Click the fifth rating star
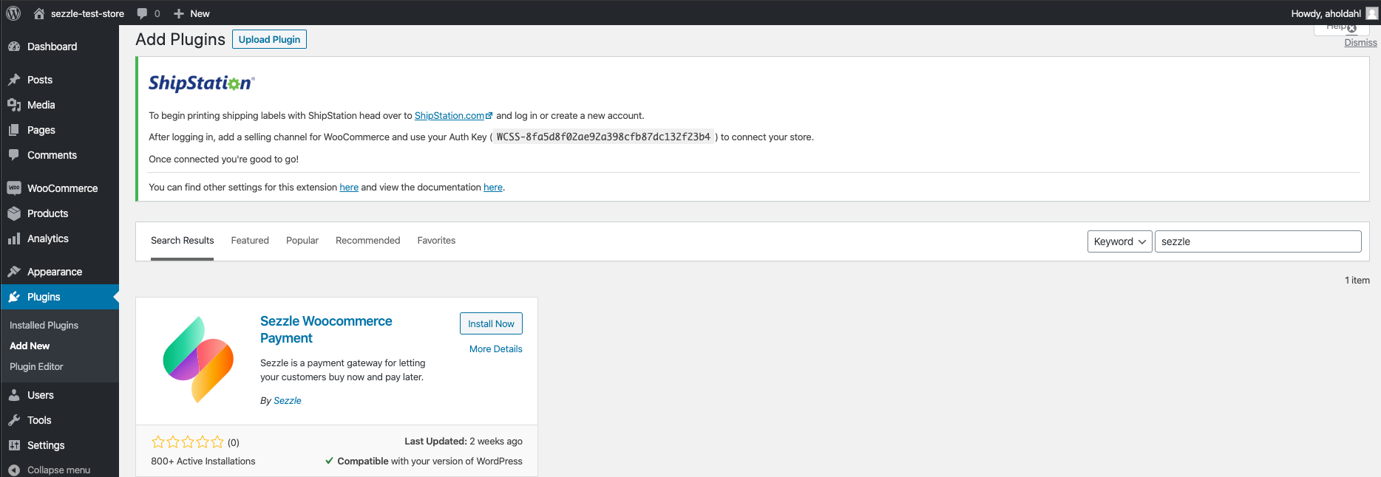The height and width of the screenshot is (477, 1381). coord(217,442)
